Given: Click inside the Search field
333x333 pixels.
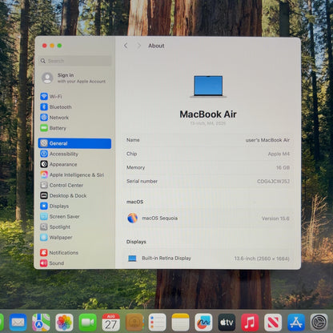Looking at the screenshot, I should click(74, 61).
